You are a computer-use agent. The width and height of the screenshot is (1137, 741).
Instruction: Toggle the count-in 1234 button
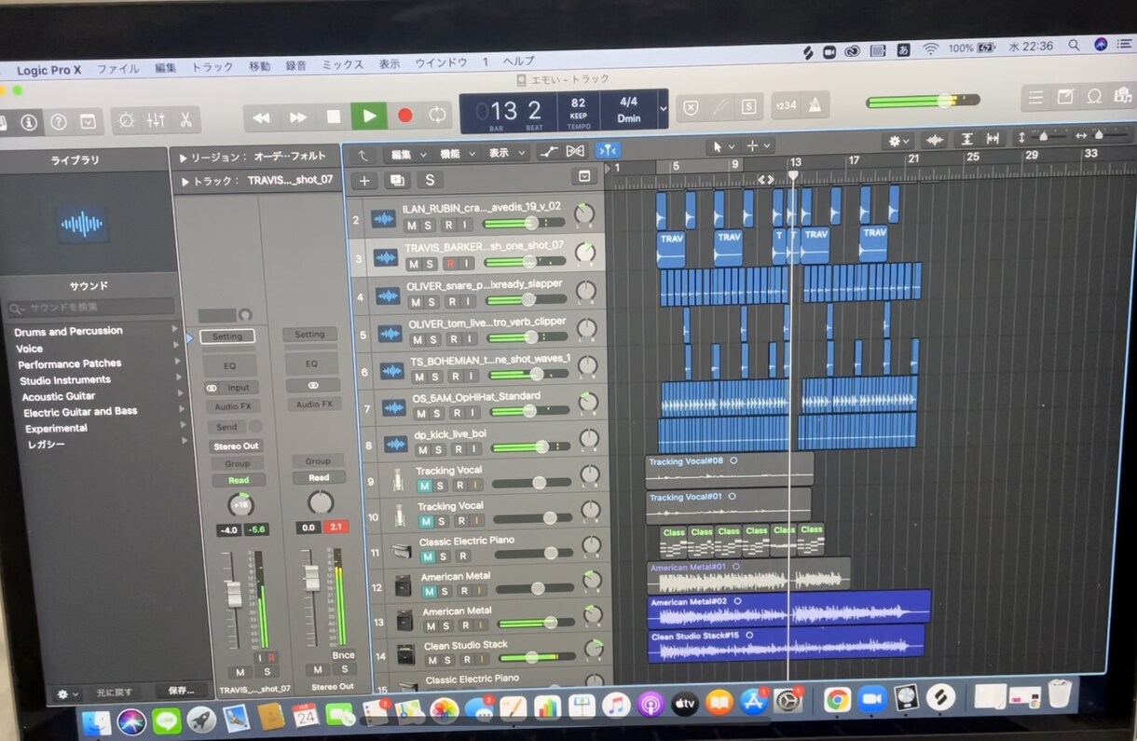(x=787, y=105)
